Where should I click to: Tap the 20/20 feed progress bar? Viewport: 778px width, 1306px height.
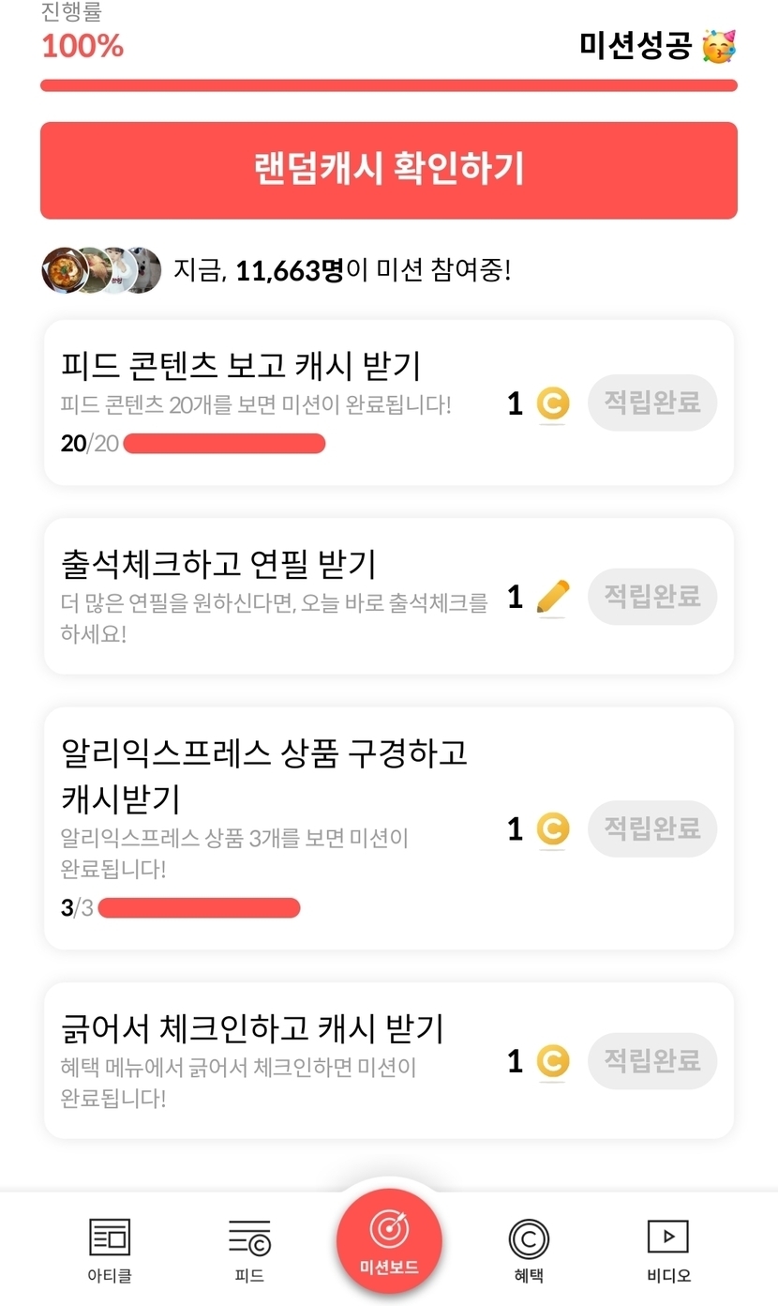pyautogui.click(x=224, y=444)
